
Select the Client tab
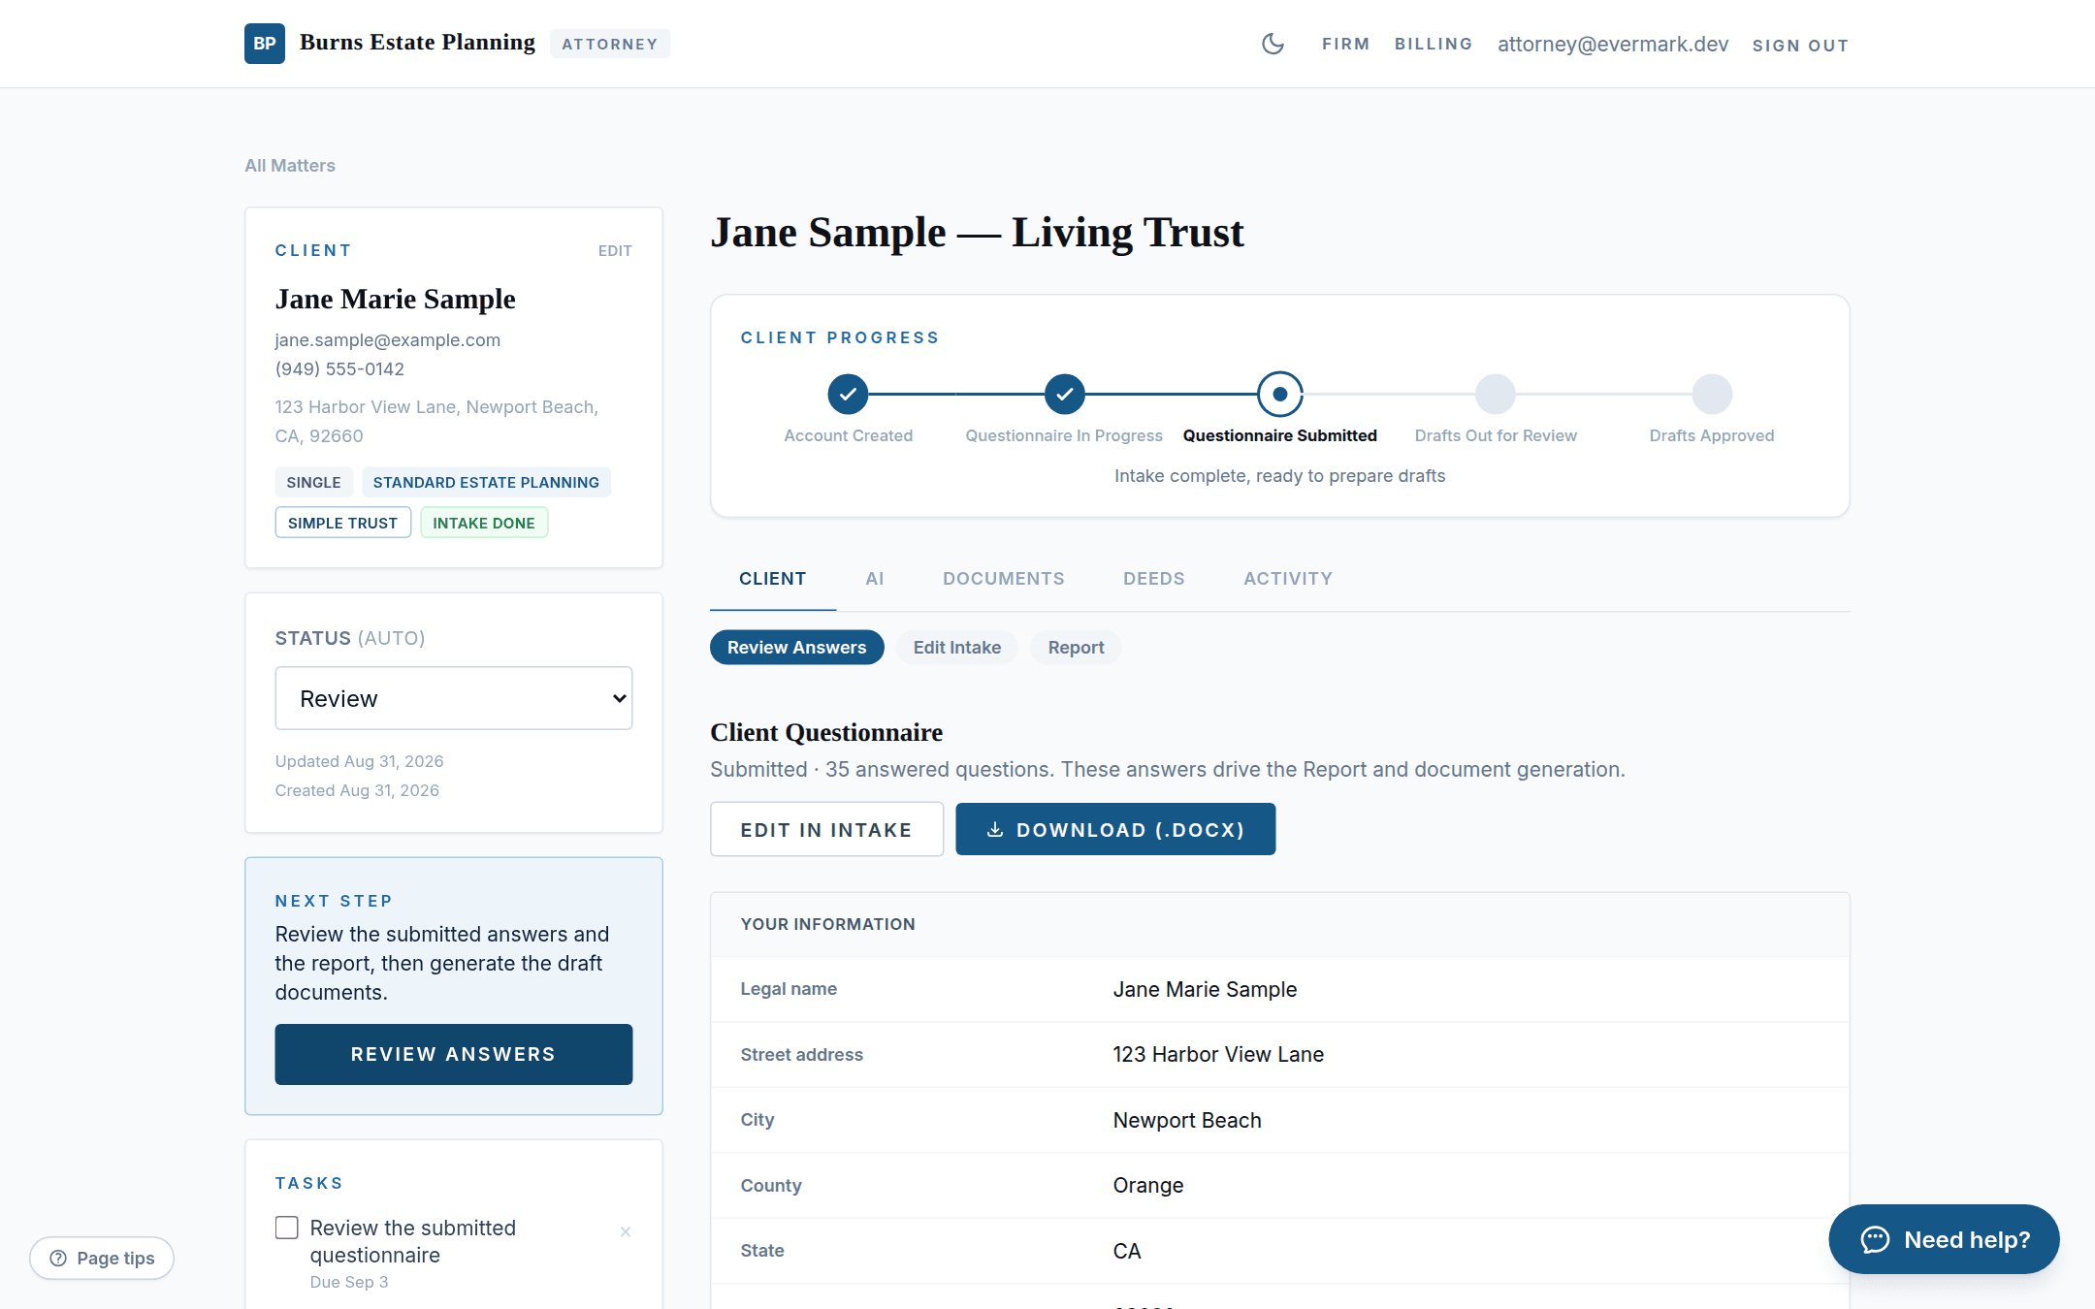coord(773,579)
